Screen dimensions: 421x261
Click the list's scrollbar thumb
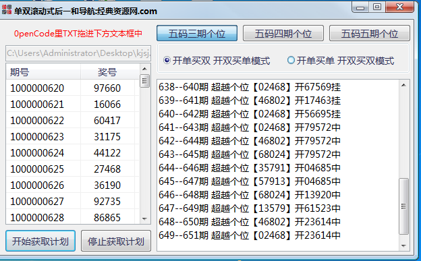144,81
